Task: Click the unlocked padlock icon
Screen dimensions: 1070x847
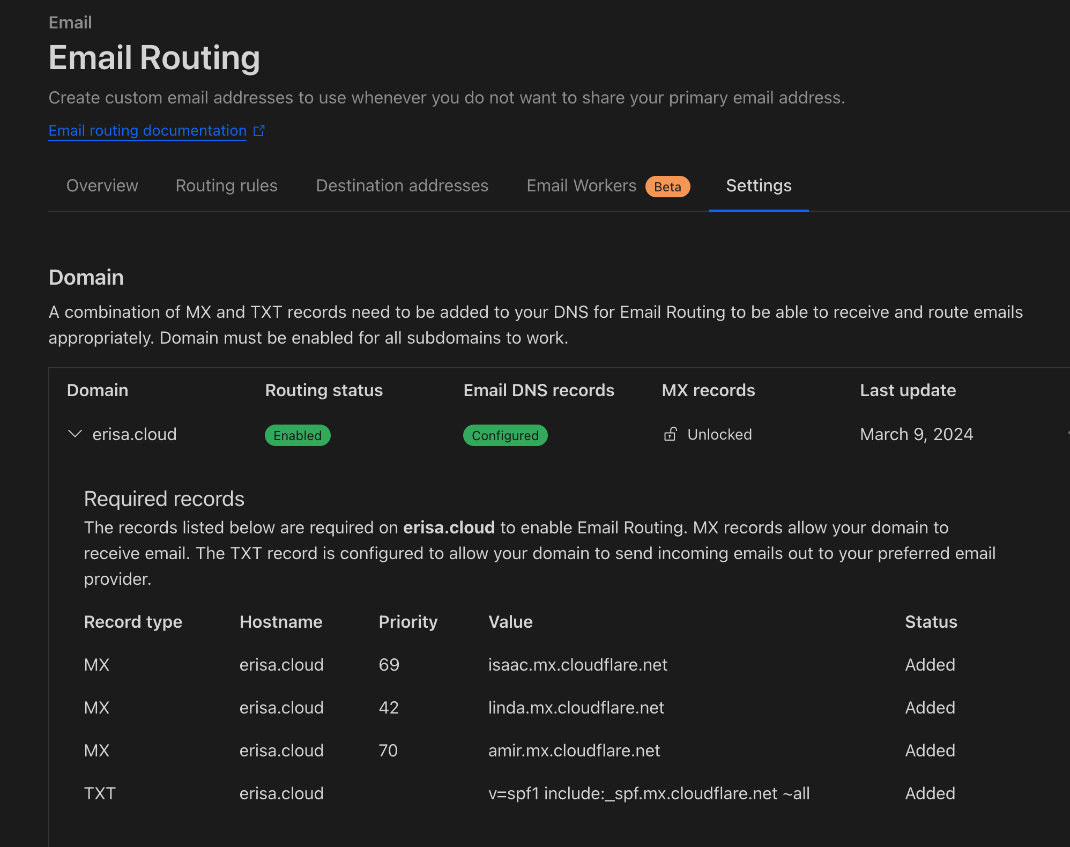Action: (x=670, y=434)
